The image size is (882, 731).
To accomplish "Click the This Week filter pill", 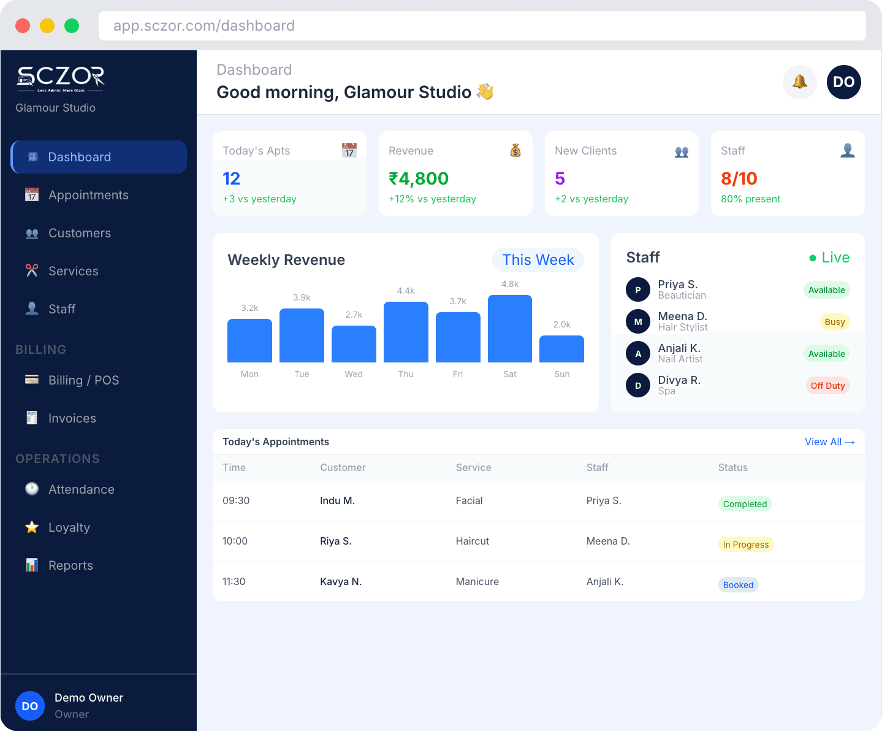I will click(x=538, y=260).
